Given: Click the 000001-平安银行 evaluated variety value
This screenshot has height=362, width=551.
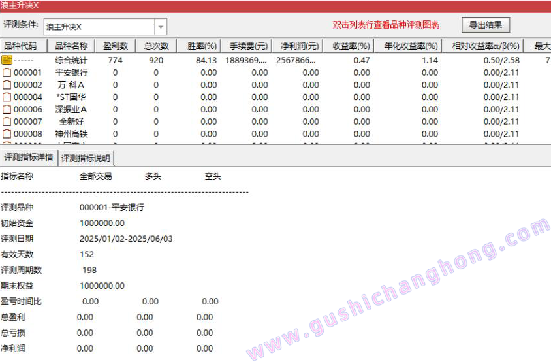Looking at the screenshot, I should [x=112, y=208].
